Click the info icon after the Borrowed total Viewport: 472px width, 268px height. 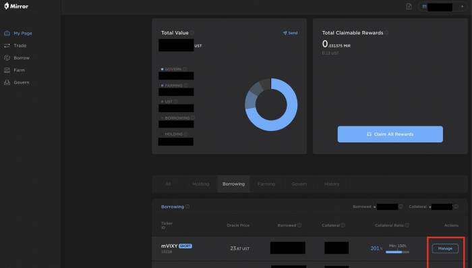[x=401, y=207]
